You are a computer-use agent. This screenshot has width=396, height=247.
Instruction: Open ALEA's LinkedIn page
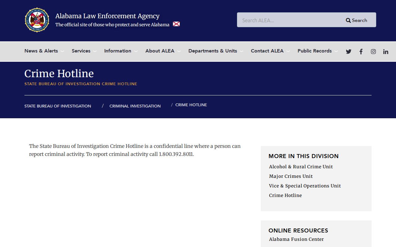click(x=386, y=52)
